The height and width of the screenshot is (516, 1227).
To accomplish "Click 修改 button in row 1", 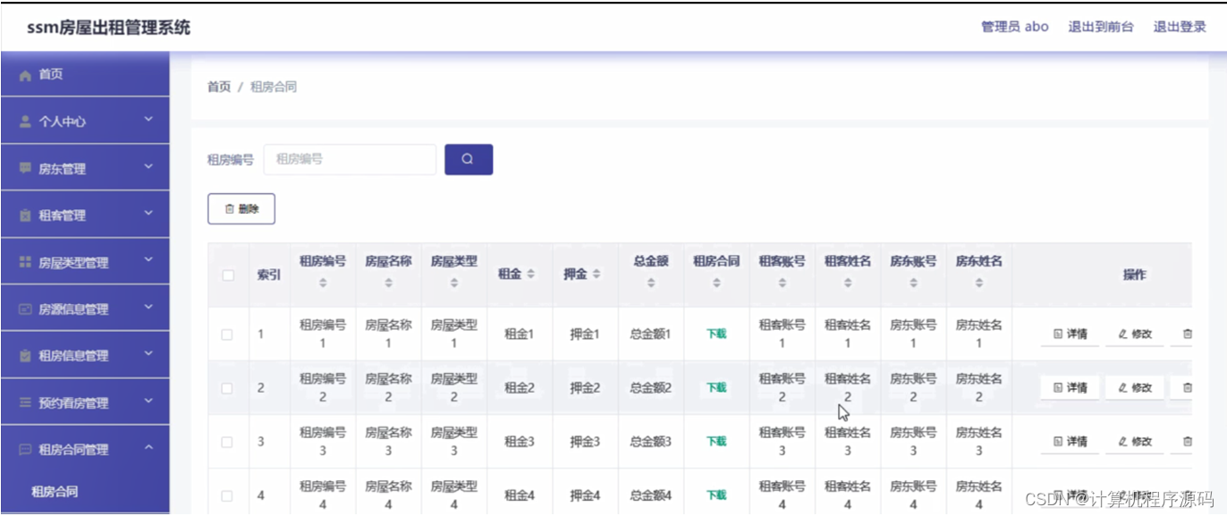I will click(x=1135, y=334).
